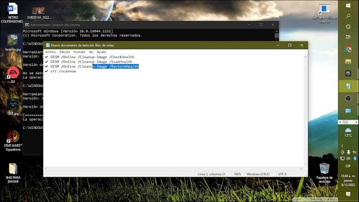The image size is (359, 202).
Task: Open taskbar search magnifier
Action: click(348, 16)
